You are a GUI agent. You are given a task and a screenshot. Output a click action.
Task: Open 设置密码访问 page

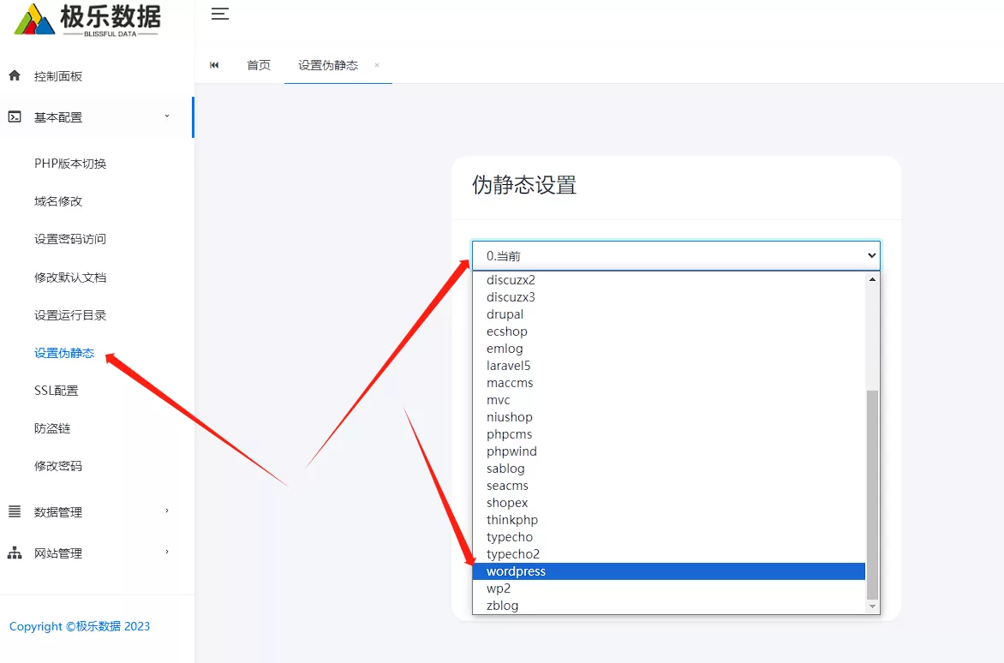pyautogui.click(x=70, y=239)
